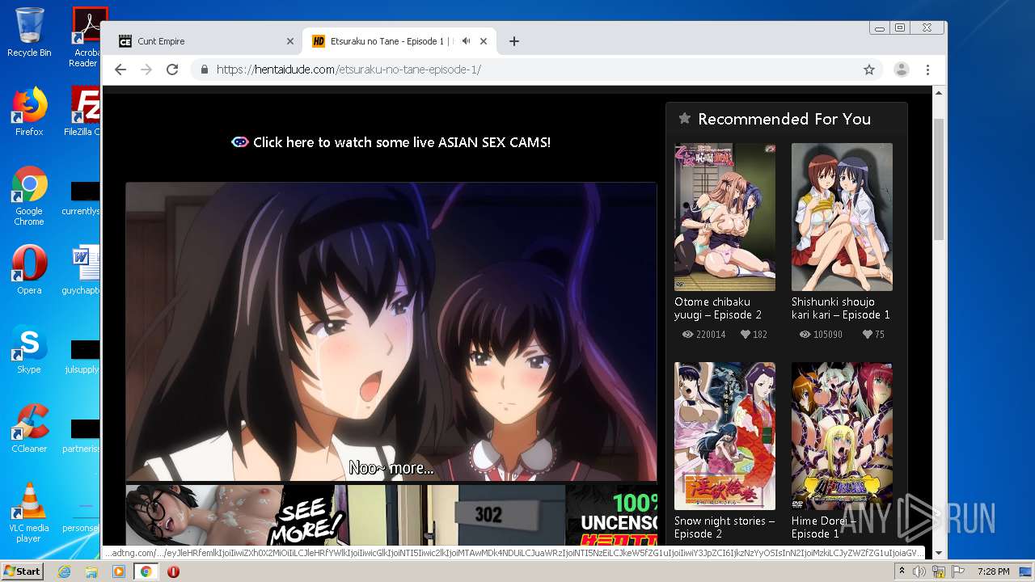Open Internet Explorer from the taskbar
This screenshot has width=1035, height=582.
pyautogui.click(x=64, y=571)
